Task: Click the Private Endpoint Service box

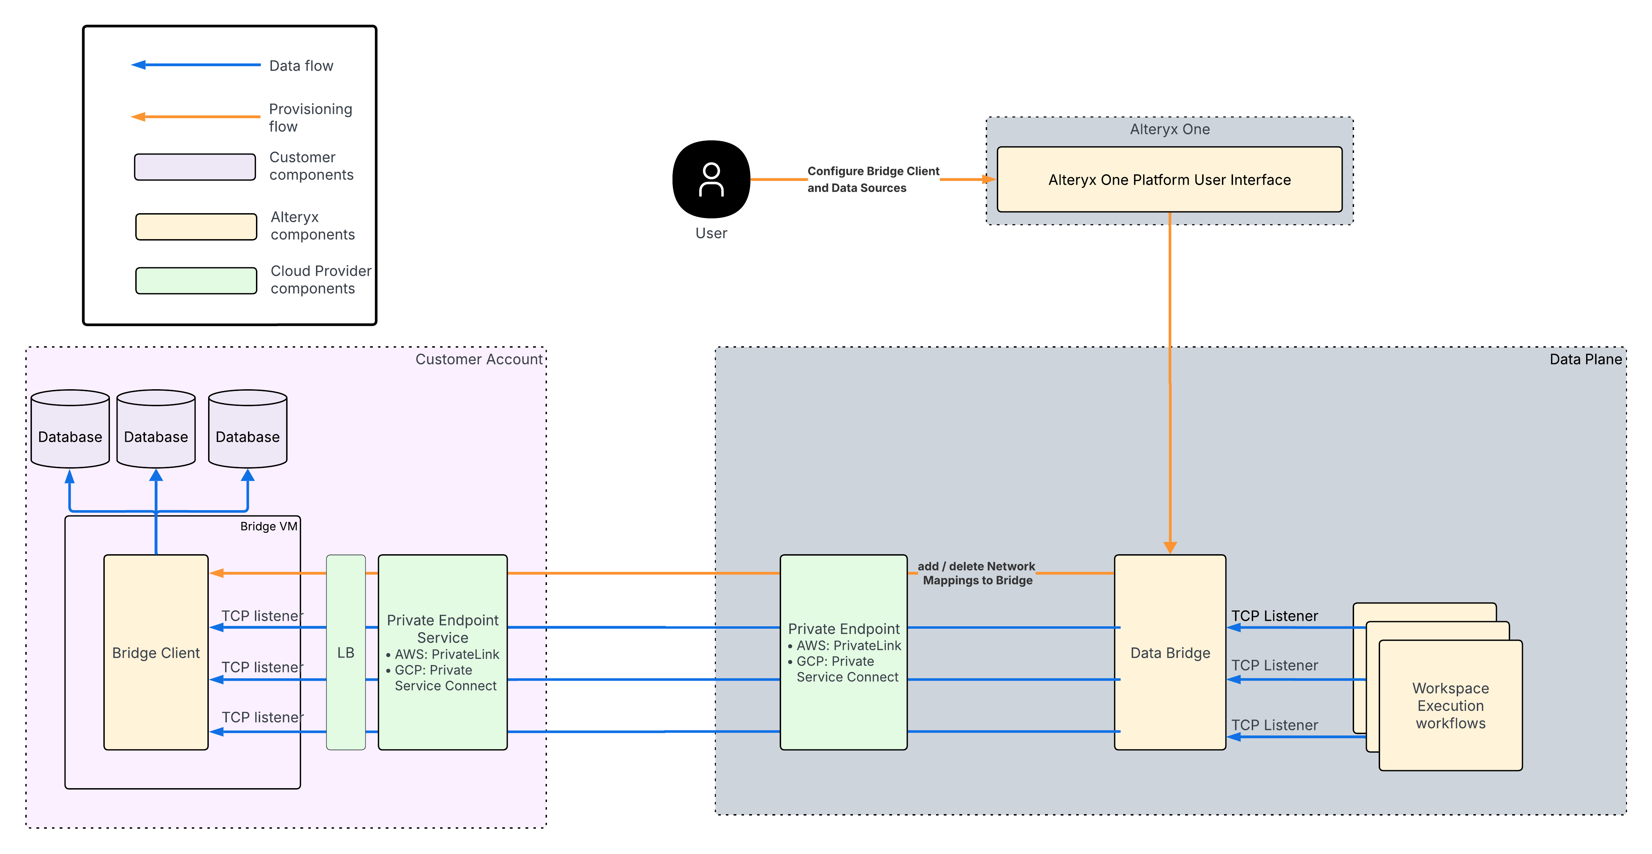Action: 443,652
